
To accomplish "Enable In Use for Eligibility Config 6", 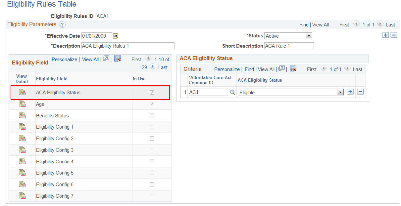I will tap(152, 184).
